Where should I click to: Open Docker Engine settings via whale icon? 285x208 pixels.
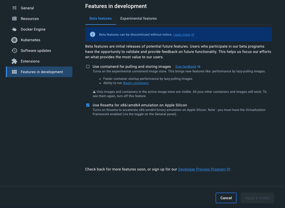pos(14,29)
